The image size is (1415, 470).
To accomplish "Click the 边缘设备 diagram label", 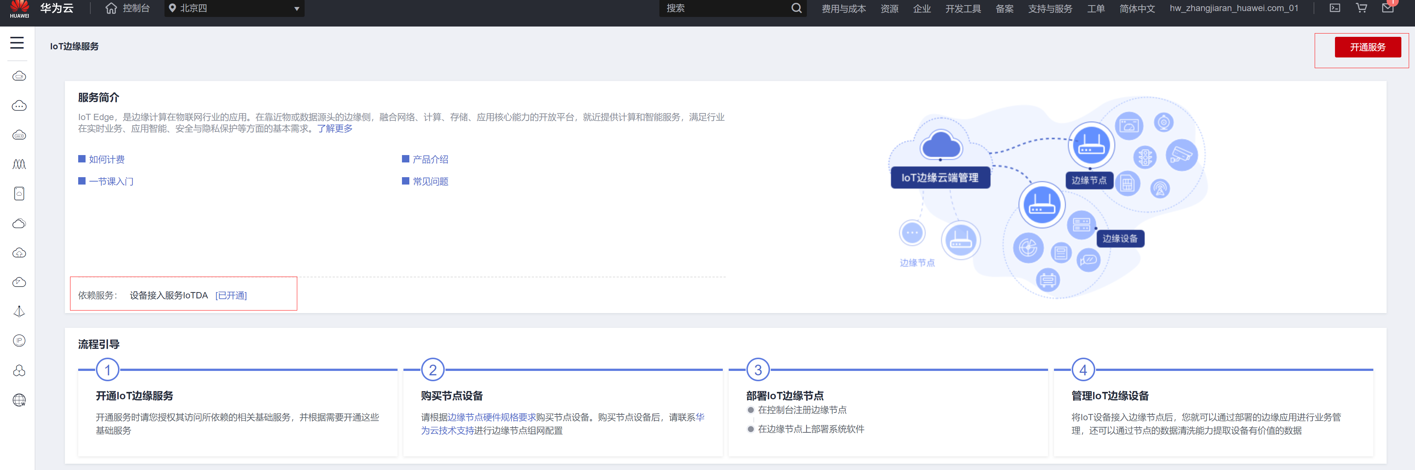I will [x=1120, y=239].
